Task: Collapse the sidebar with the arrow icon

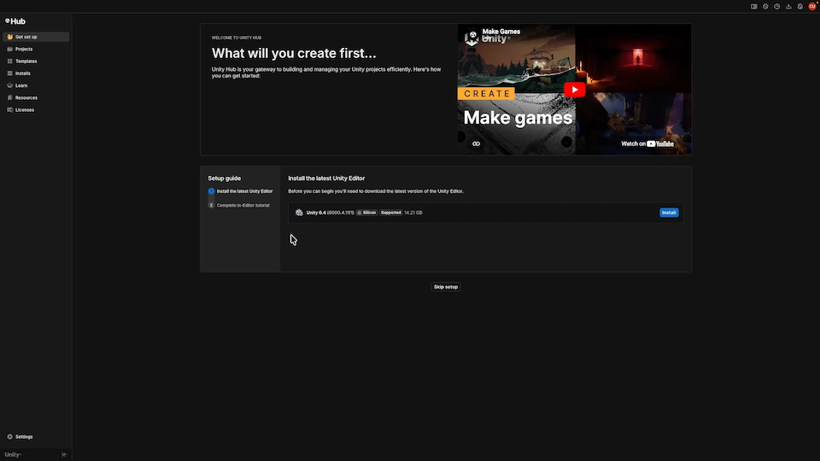Action: click(x=64, y=455)
